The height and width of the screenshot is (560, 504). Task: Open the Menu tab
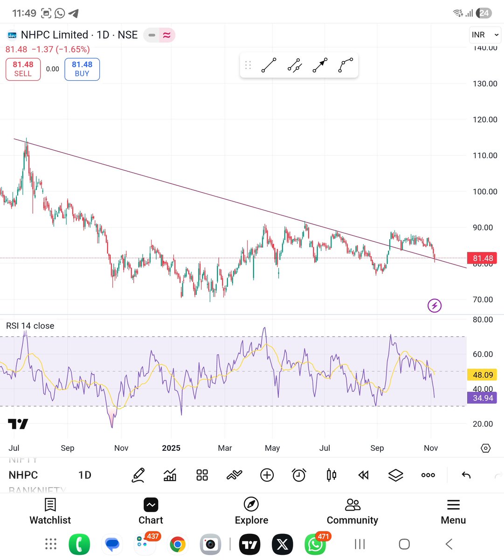point(453,511)
